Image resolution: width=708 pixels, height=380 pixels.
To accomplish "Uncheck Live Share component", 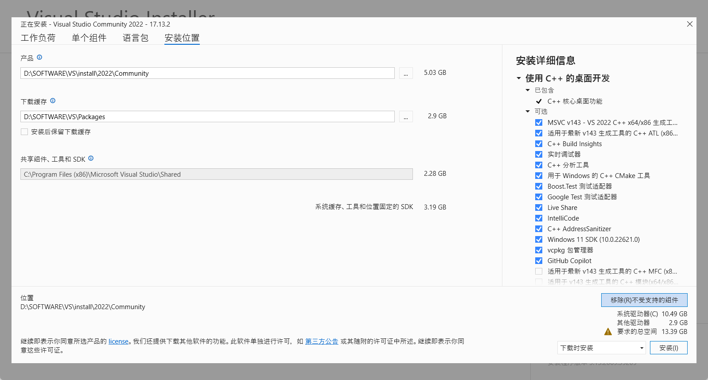I will (539, 208).
